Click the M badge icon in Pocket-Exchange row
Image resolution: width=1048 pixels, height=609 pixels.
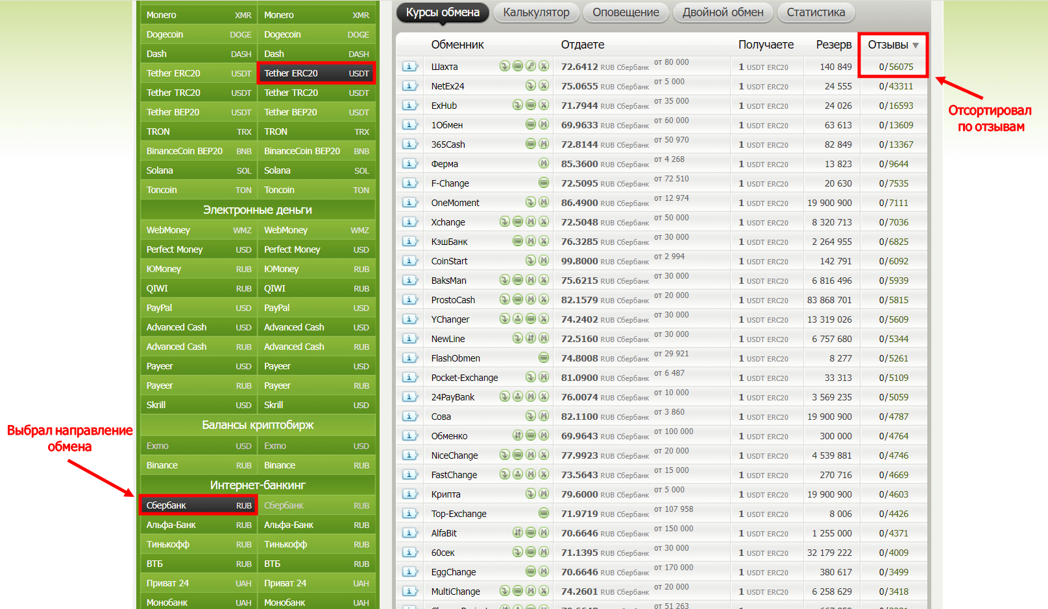(544, 377)
